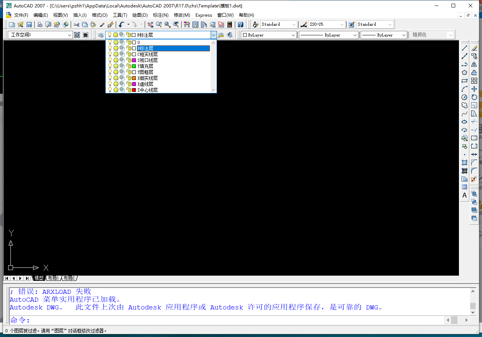The width and height of the screenshot is (482, 337).
Task: Select the Rotate modify tool
Action: 474,97
